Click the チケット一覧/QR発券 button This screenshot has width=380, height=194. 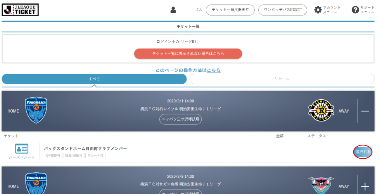tap(230, 10)
